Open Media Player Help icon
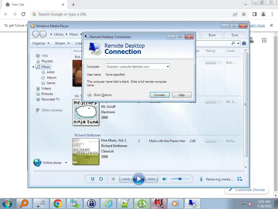Image resolution: width=278 pixels, height=209 pixels. [x=244, y=43]
